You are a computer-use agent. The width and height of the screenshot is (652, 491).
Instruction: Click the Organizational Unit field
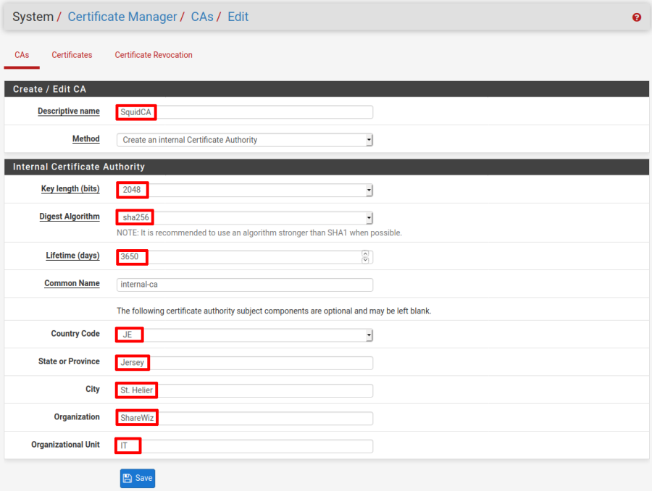click(245, 446)
